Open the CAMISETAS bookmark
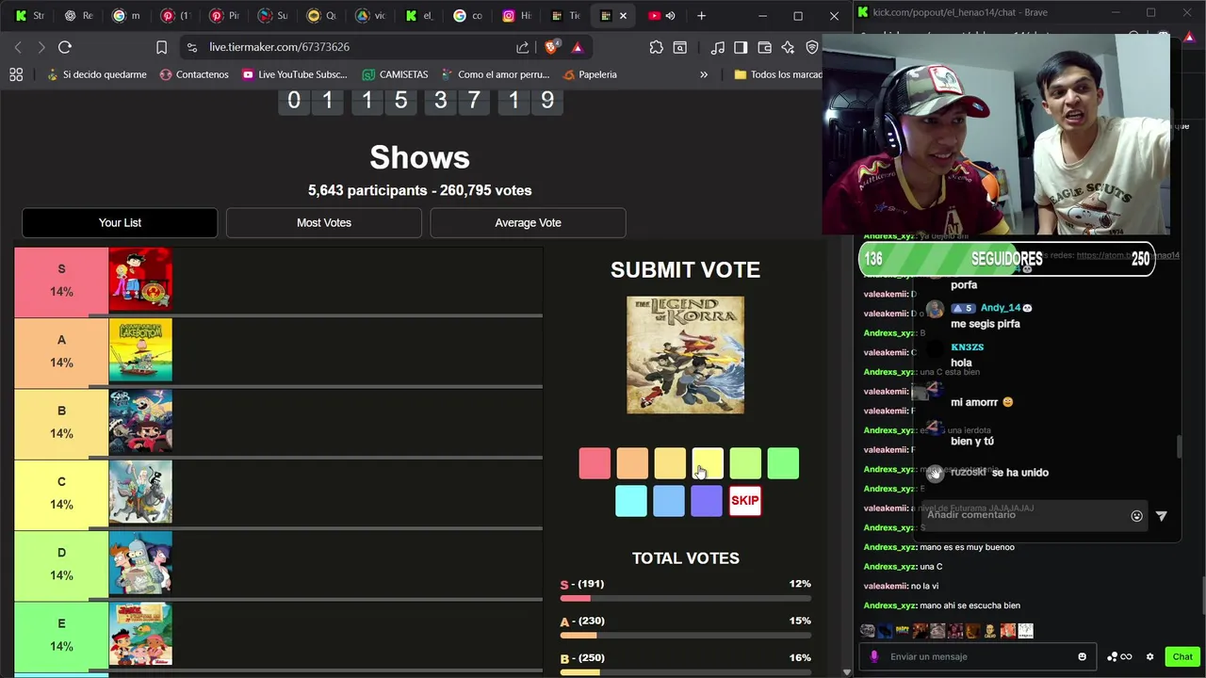 click(x=395, y=74)
